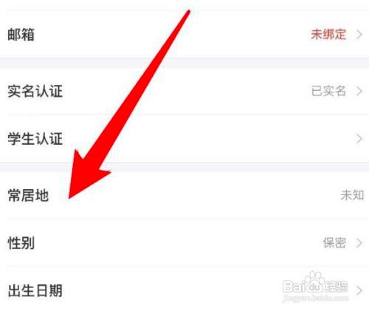Image resolution: width=369 pixels, height=311 pixels.
Task: Tap the 未知 value for 常居地
Action: coord(352,195)
